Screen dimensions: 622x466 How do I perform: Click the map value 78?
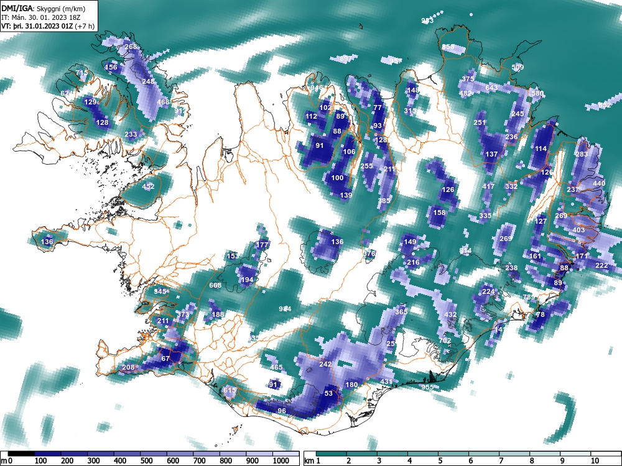coord(541,314)
